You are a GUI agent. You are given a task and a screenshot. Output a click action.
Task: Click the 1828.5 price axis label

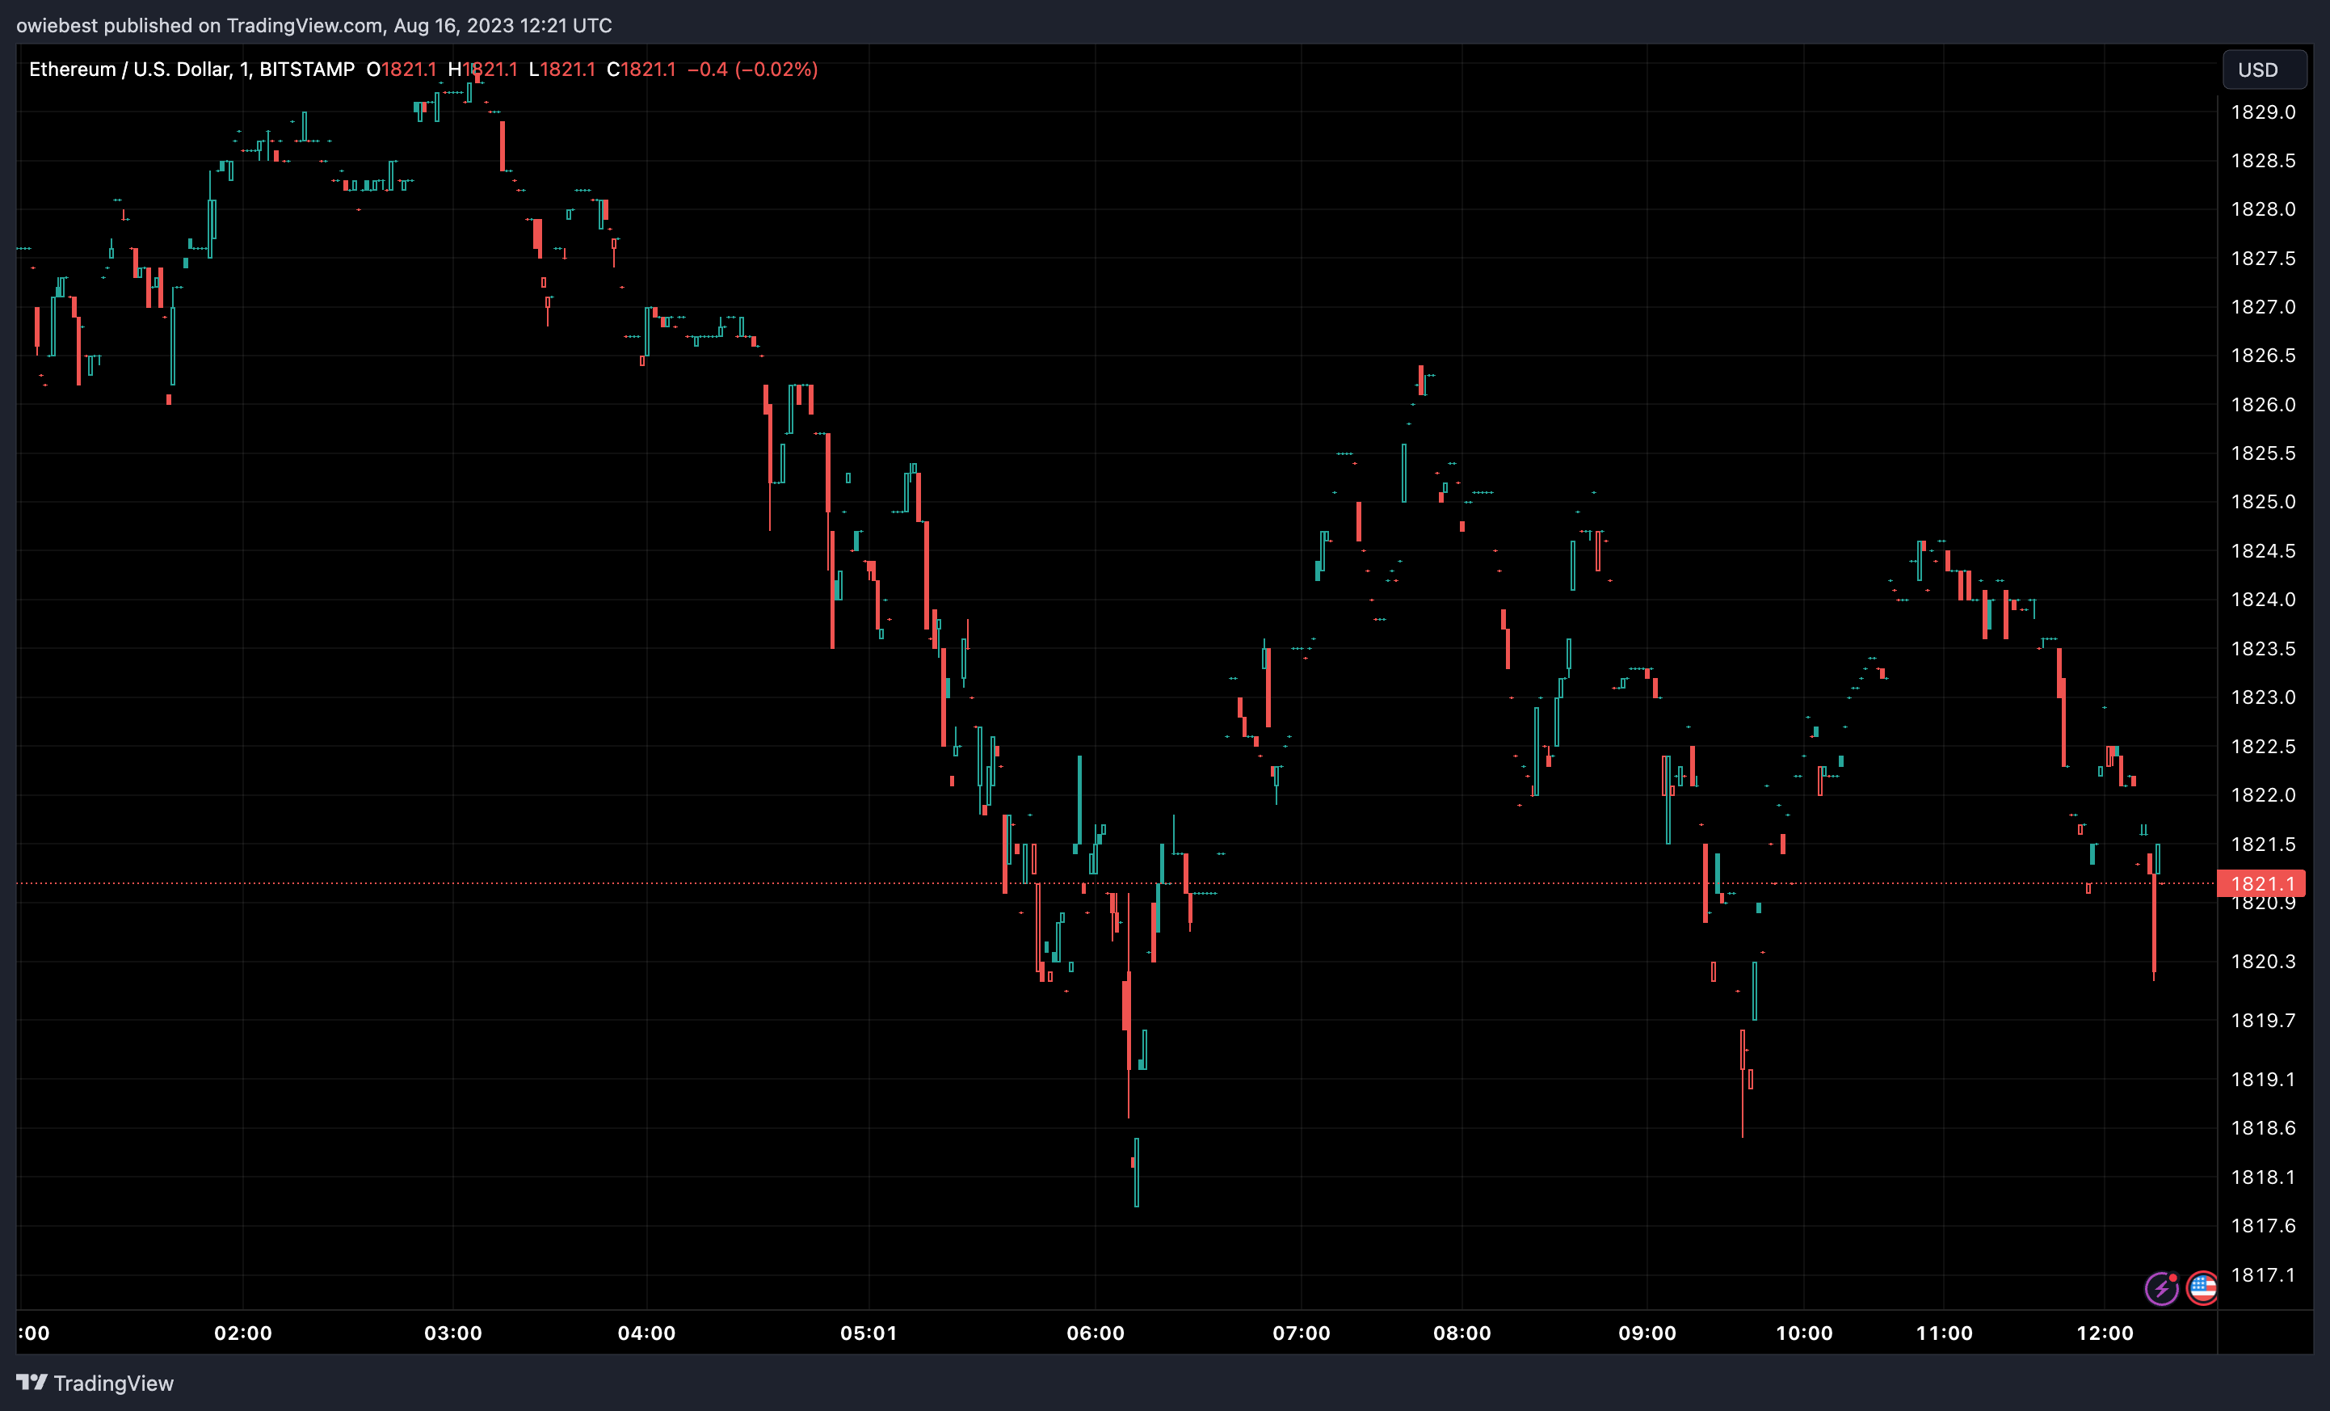(2263, 161)
